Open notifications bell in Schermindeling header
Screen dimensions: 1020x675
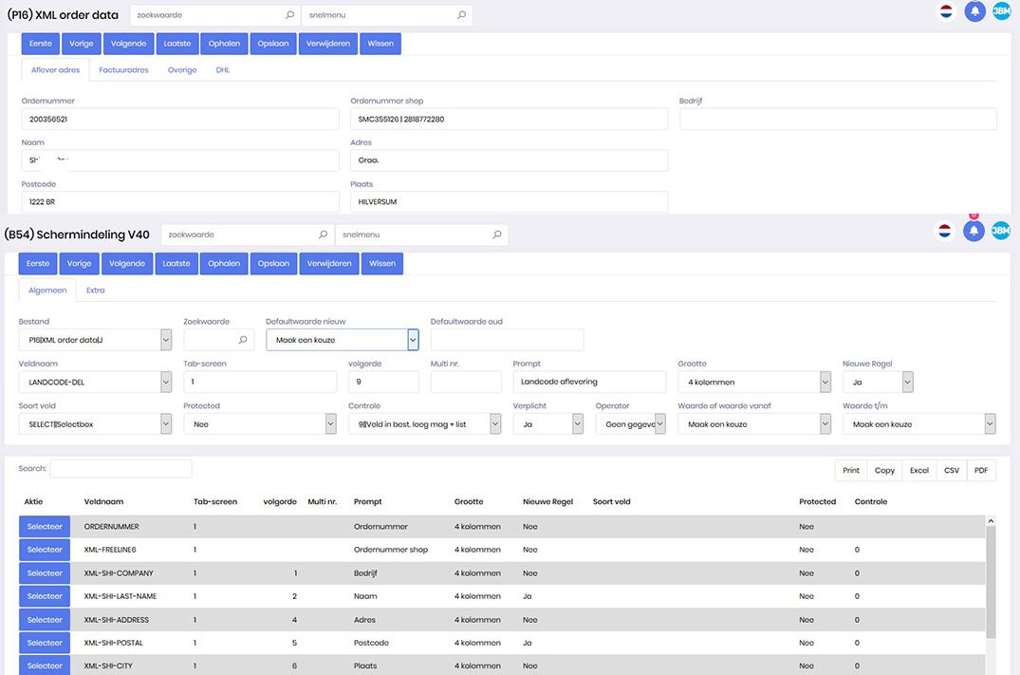pyautogui.click(x=974, y=231)
